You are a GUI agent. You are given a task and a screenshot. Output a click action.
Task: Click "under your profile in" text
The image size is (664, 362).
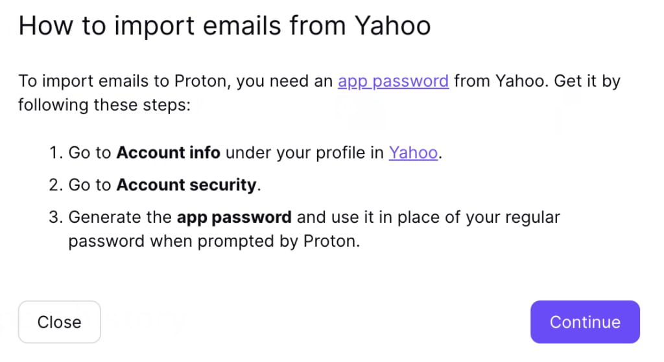[304, 153]
